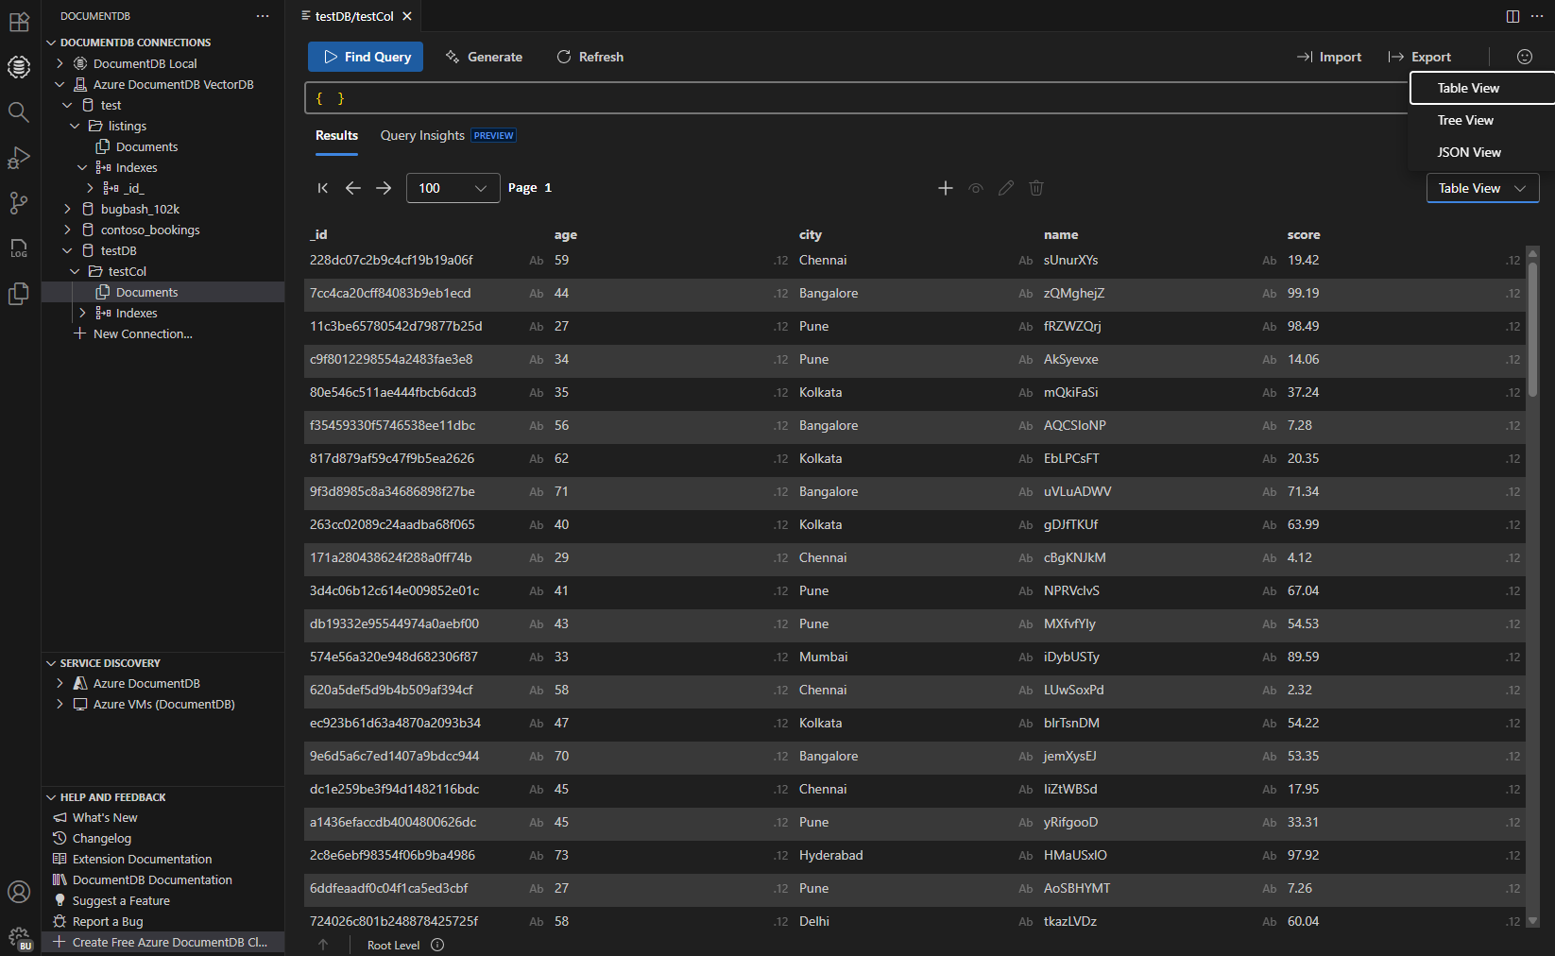Viewport: 1555px width, 956px height.
Task: Open the LOG panel icon in the sidebar
Action: tap(19, 248)
